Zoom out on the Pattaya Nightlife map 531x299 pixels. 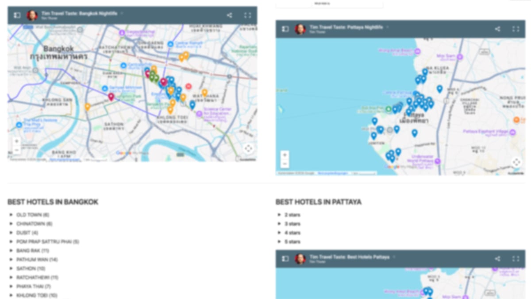point(285,164)
